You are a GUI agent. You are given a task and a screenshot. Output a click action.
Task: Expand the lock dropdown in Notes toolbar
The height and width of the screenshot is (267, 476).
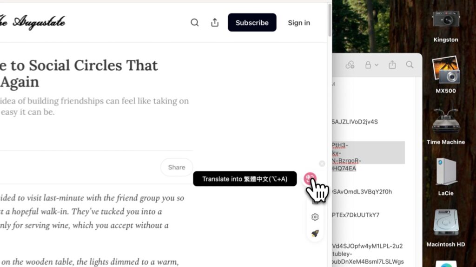click(x=371, y=65)
